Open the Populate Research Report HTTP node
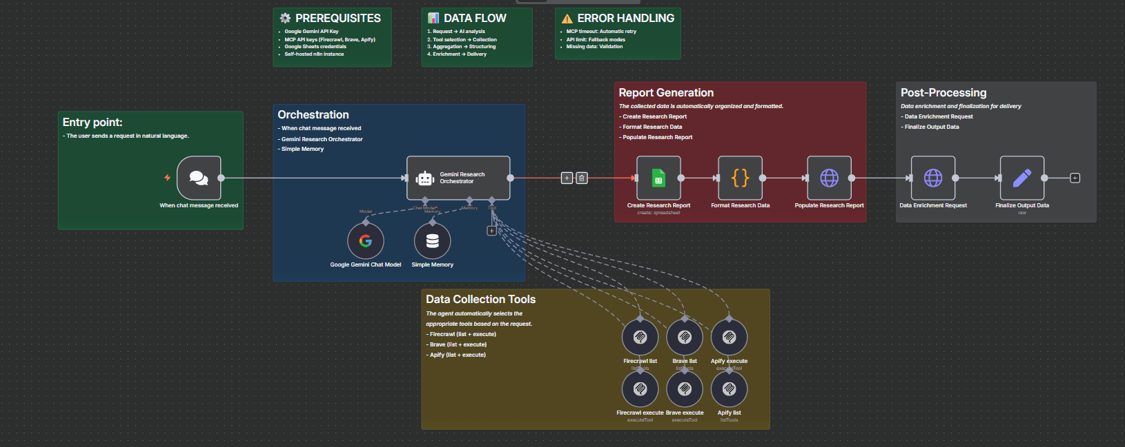 tap(829, 178)
